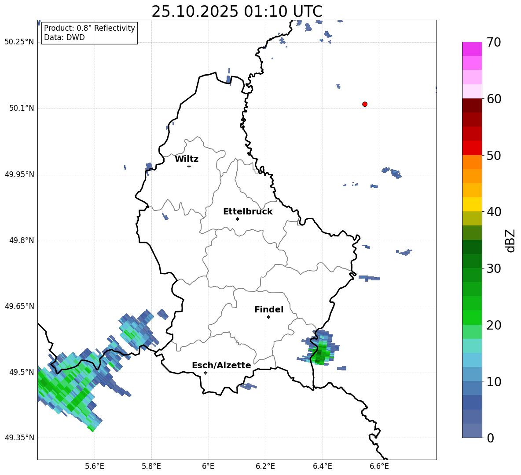Click the dBZ colorbar axis label
This screenshot has width=521, height=475.
point(511,240)
